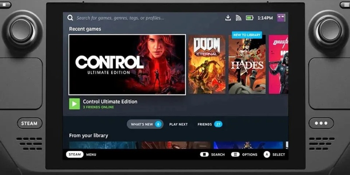Image resolution: width=350 pixels, height=175 pixels.
Task: Click the Options button glyph in footer
Action: click(235, 154)
